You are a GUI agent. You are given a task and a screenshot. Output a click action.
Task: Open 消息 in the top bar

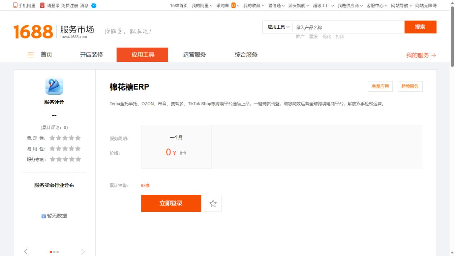[x=84, y=5]
